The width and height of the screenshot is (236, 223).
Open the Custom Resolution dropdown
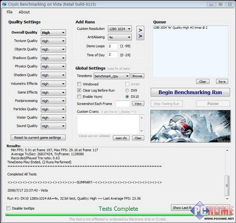pos(120,29)
